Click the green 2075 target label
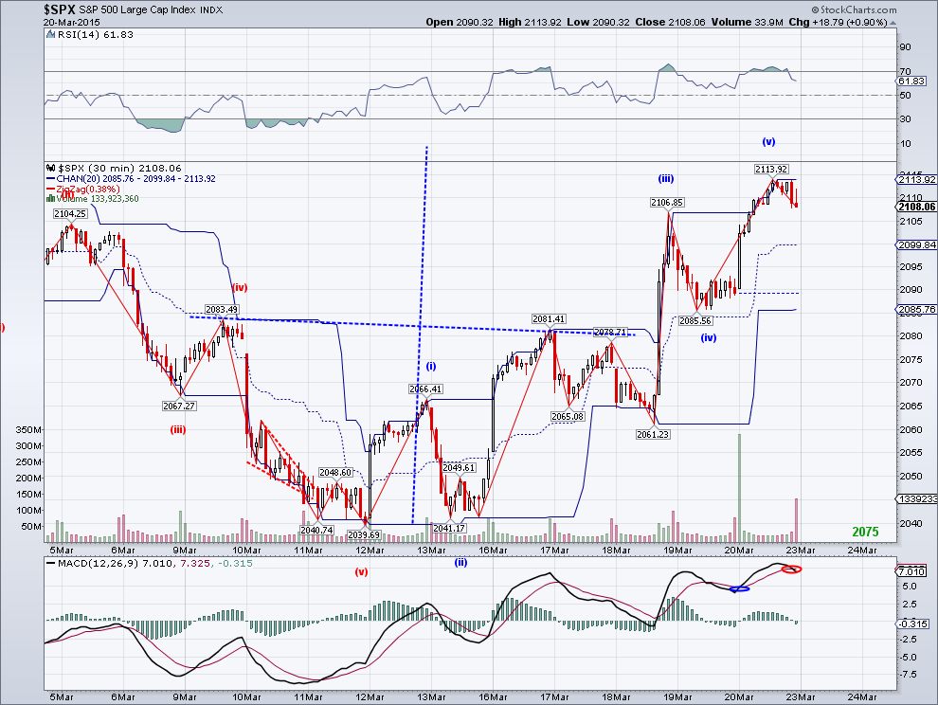This screenshot has height=705, width=938. [865, 532]
